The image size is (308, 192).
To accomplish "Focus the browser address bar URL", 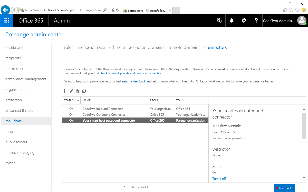I will 63,10.
